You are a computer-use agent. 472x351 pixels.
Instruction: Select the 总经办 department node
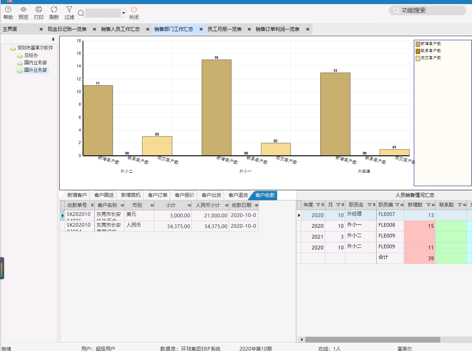[31, 55]
